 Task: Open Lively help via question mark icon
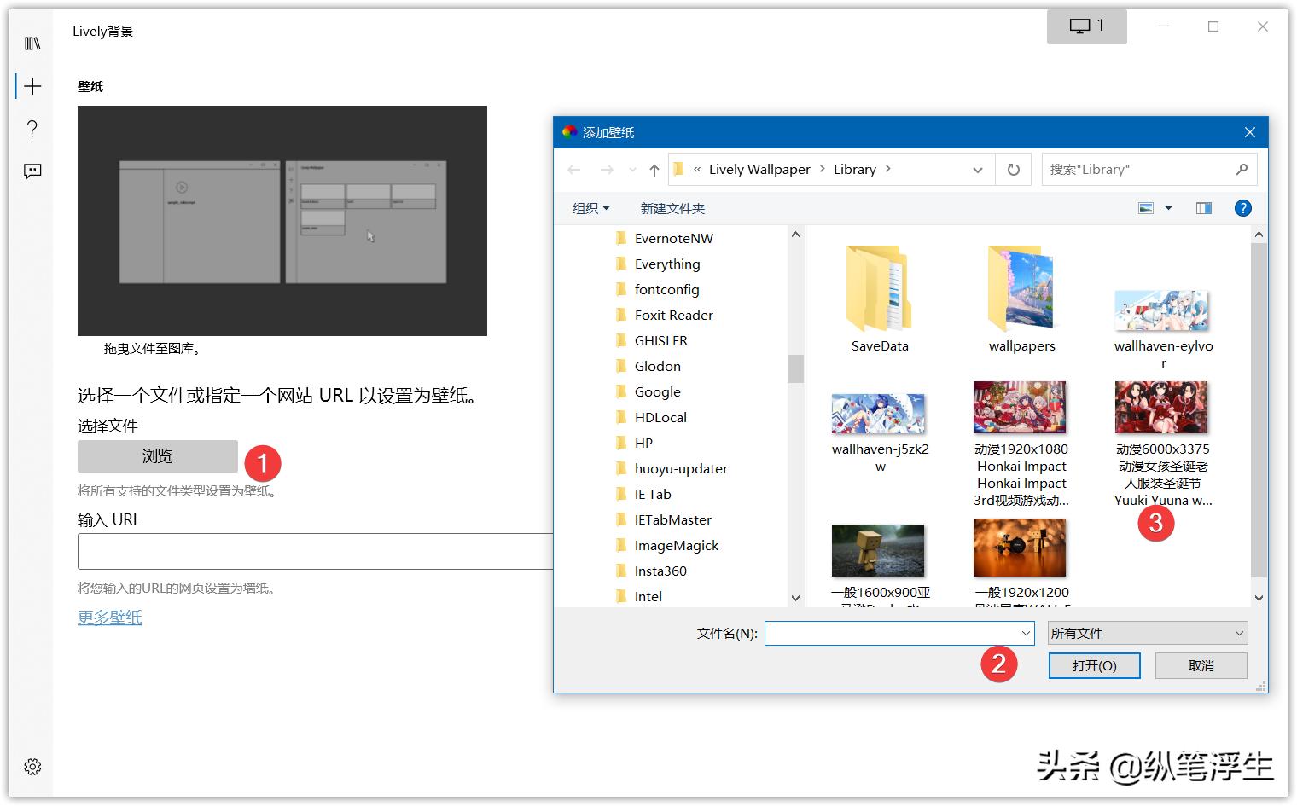32,129
